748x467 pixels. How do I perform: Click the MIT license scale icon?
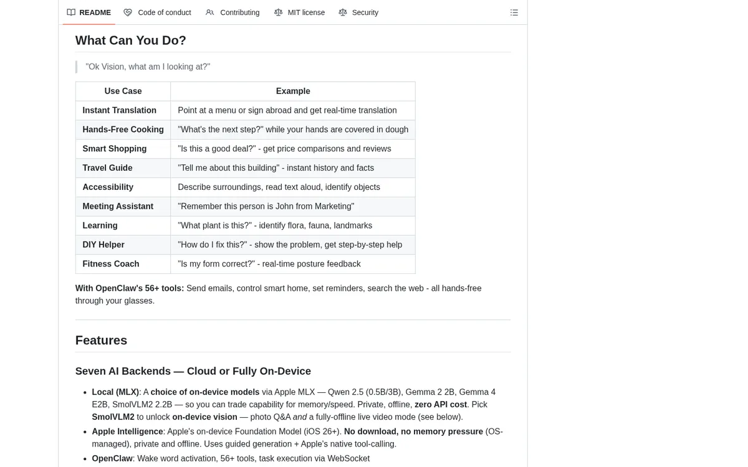point(278,12)
